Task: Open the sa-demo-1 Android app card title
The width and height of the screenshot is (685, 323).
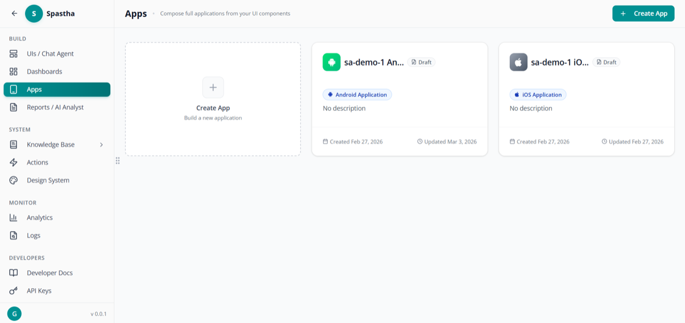Action: click(x=374, y=62)
